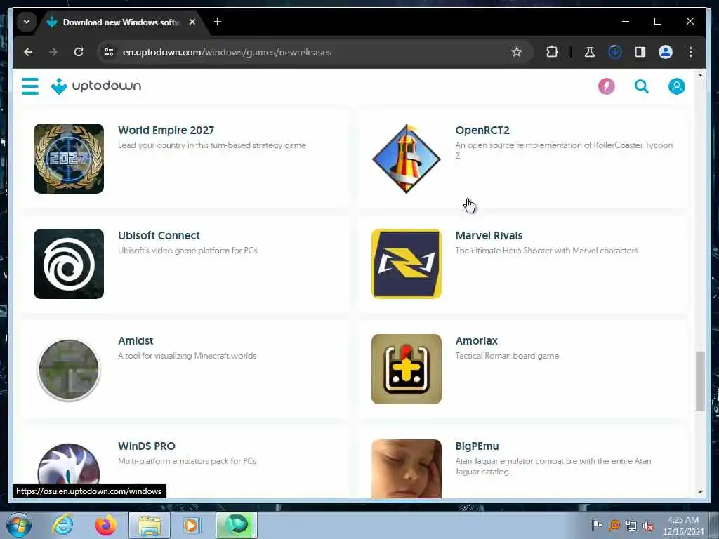
Task: Open a new browser tab
Action: click(218, 22)
